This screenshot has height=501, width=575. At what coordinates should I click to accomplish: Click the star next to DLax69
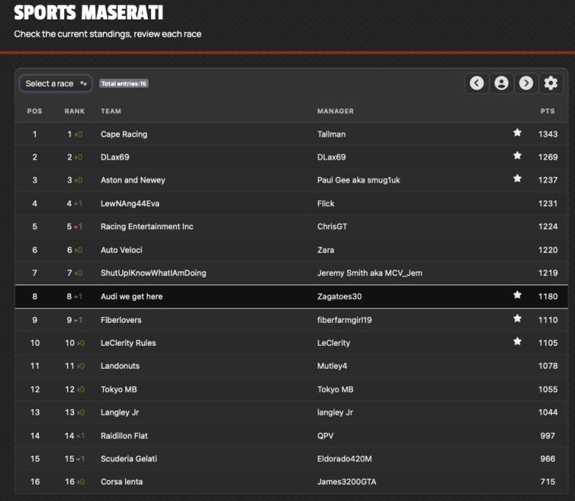(x=517, y=156)
